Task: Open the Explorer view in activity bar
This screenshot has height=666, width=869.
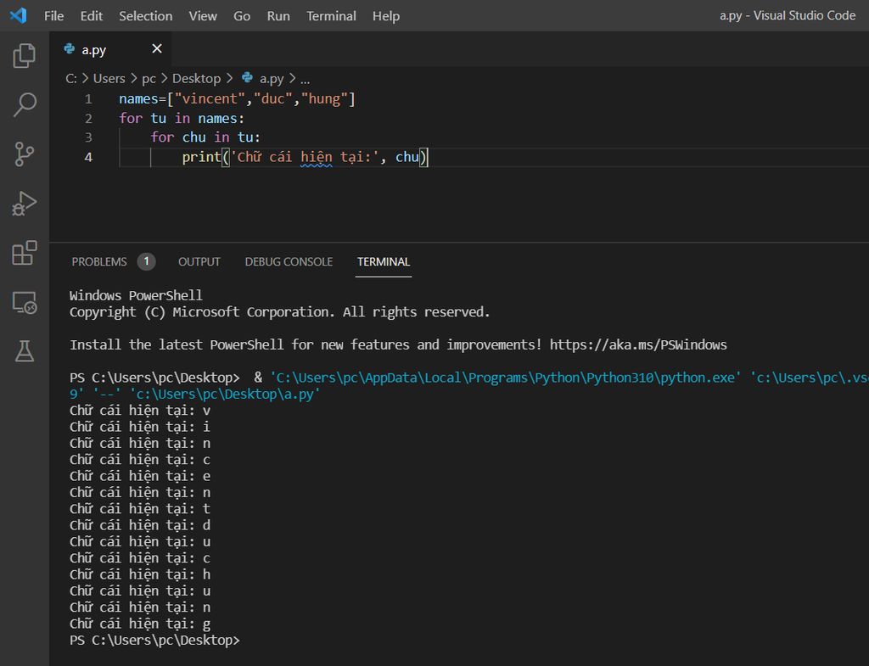Action: (25, 56)
